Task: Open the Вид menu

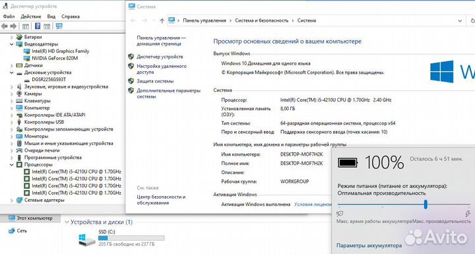Action: click(x=51, y=16)
